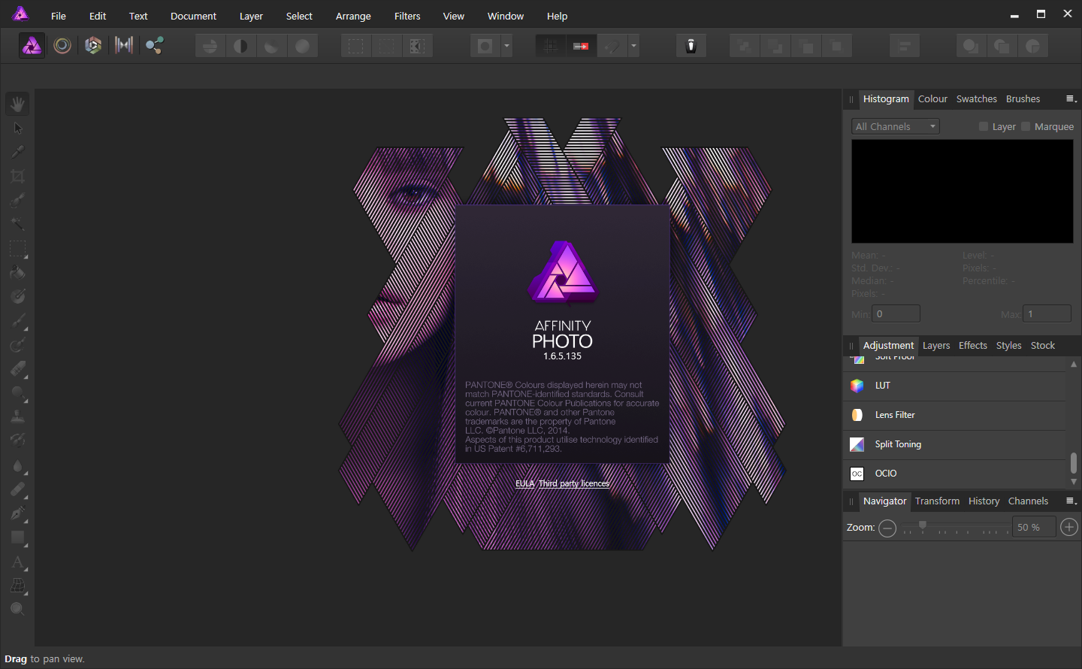Click the Auto Contrast half-circle icon
1082x669 pixels.
[241, 46]
